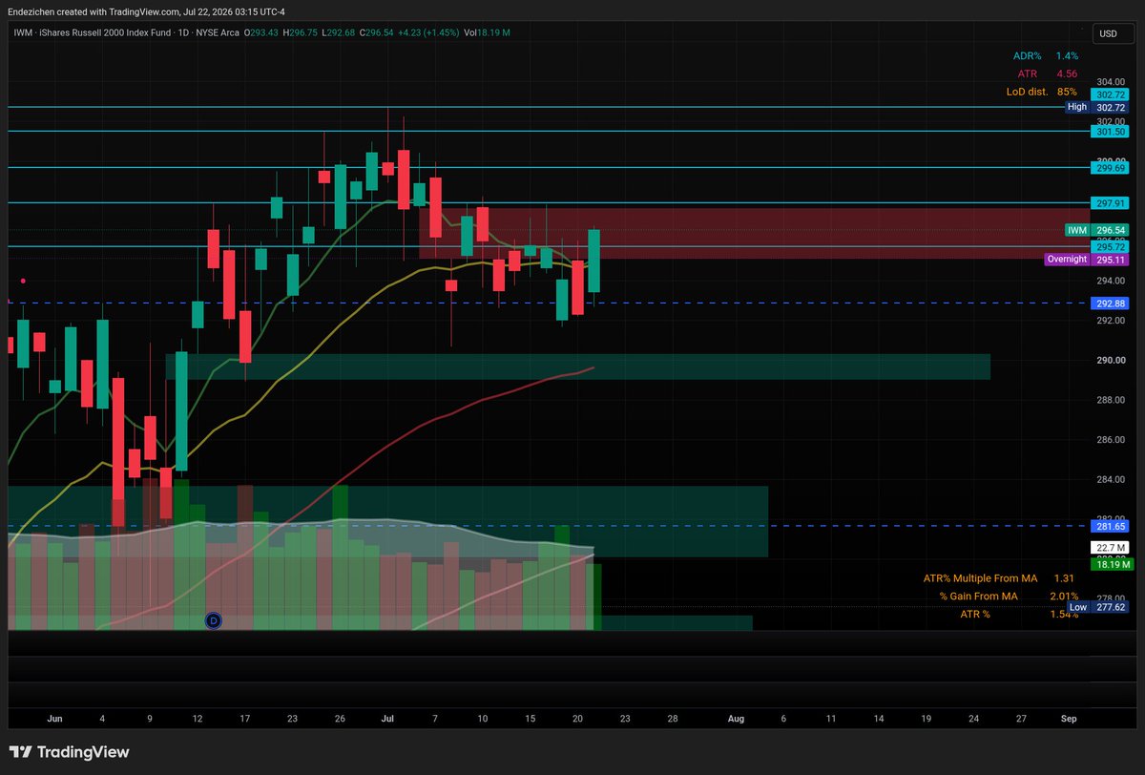Select the 301.50 horizontal line price label
This screenshot has width=1145, height=775.
1112,132
